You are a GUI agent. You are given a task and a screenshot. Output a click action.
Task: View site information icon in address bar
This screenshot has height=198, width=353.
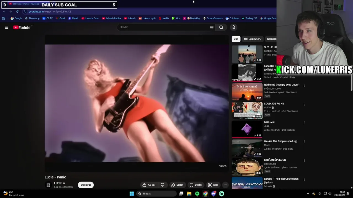(25, 12)
